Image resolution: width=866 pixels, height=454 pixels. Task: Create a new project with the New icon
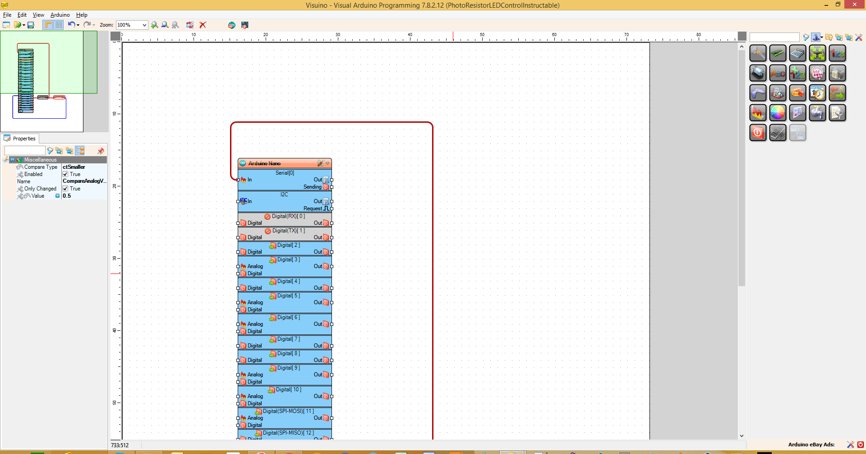point(6,25)
